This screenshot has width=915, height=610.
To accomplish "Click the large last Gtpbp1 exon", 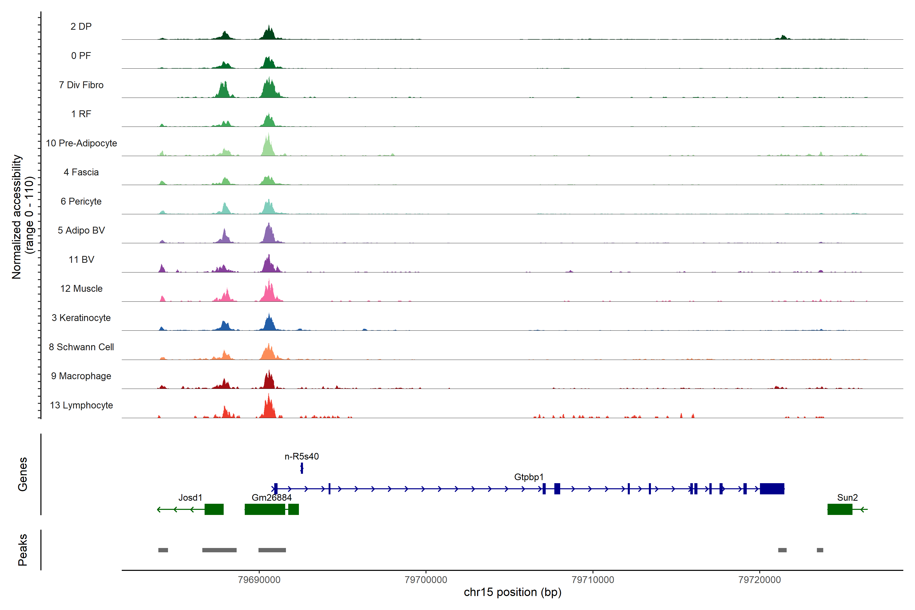I will (772, 489).
